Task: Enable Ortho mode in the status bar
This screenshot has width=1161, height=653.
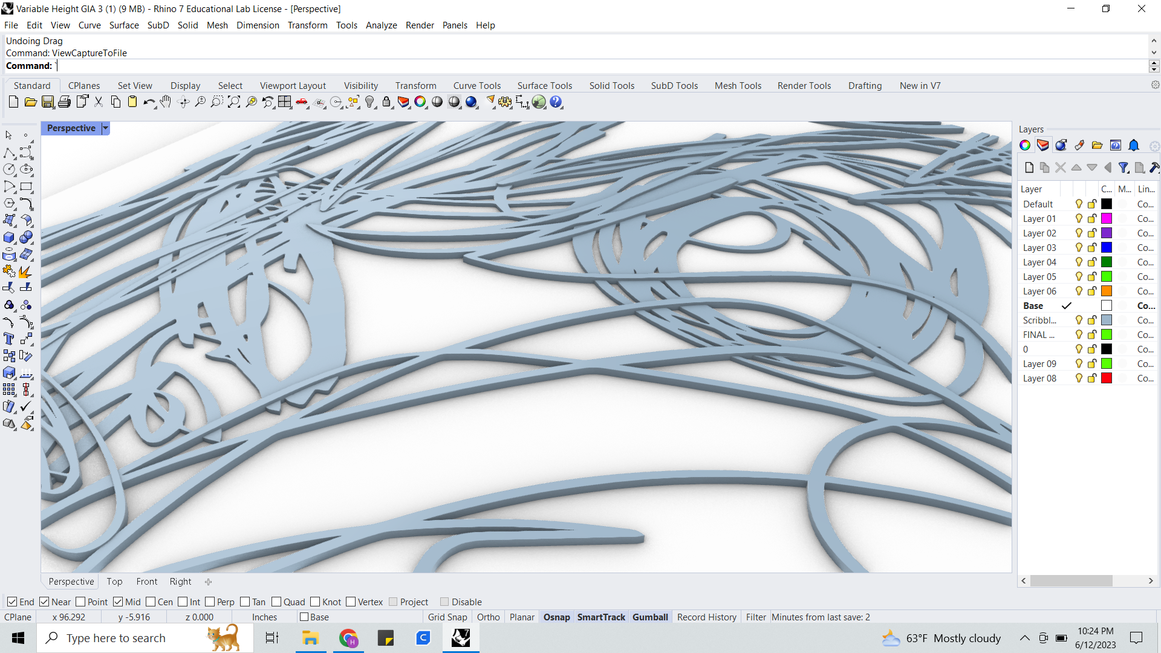Action: (x=488, y=617)
